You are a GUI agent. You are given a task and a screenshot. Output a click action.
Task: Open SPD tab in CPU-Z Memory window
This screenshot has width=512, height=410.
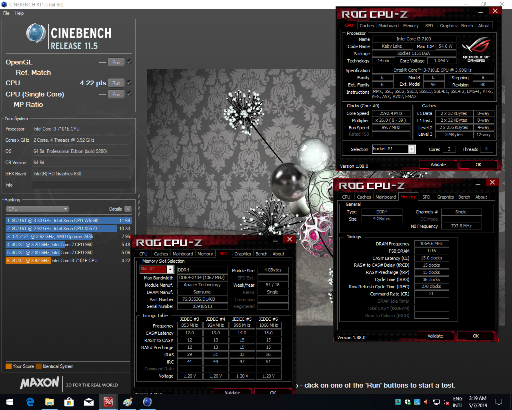click(x=426, y=197)
